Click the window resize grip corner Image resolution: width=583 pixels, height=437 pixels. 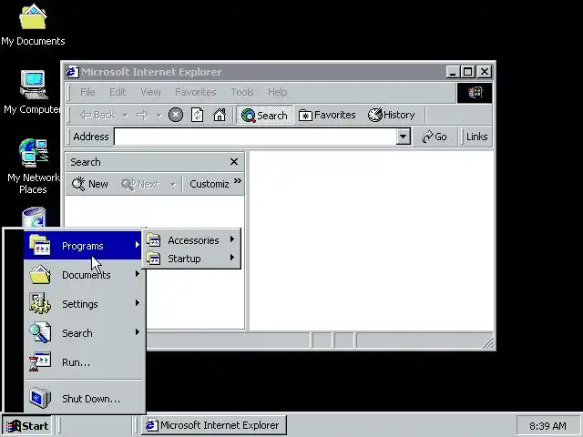488,342
